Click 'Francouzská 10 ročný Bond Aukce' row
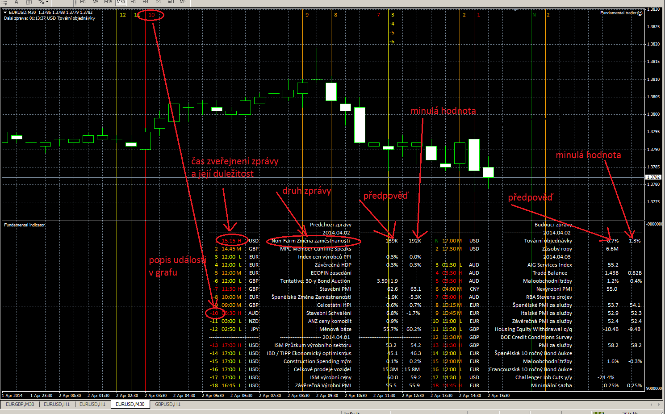 pyautogui.click(x=531, y=369)
